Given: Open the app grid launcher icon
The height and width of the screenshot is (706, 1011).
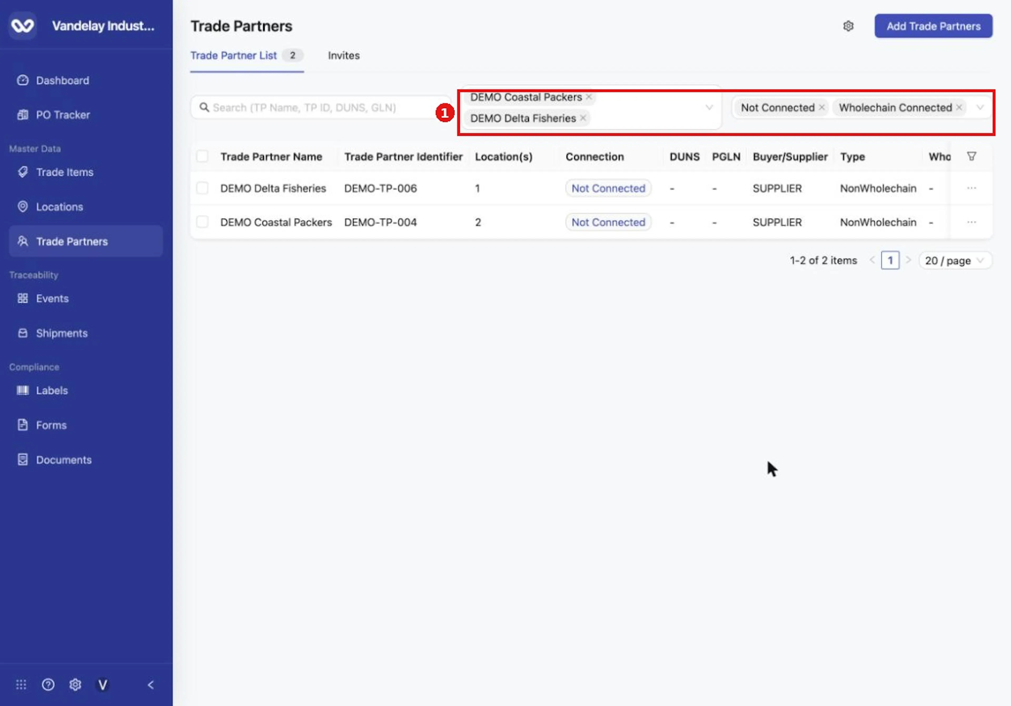Looking at the screenshot, I should [21, 685].
